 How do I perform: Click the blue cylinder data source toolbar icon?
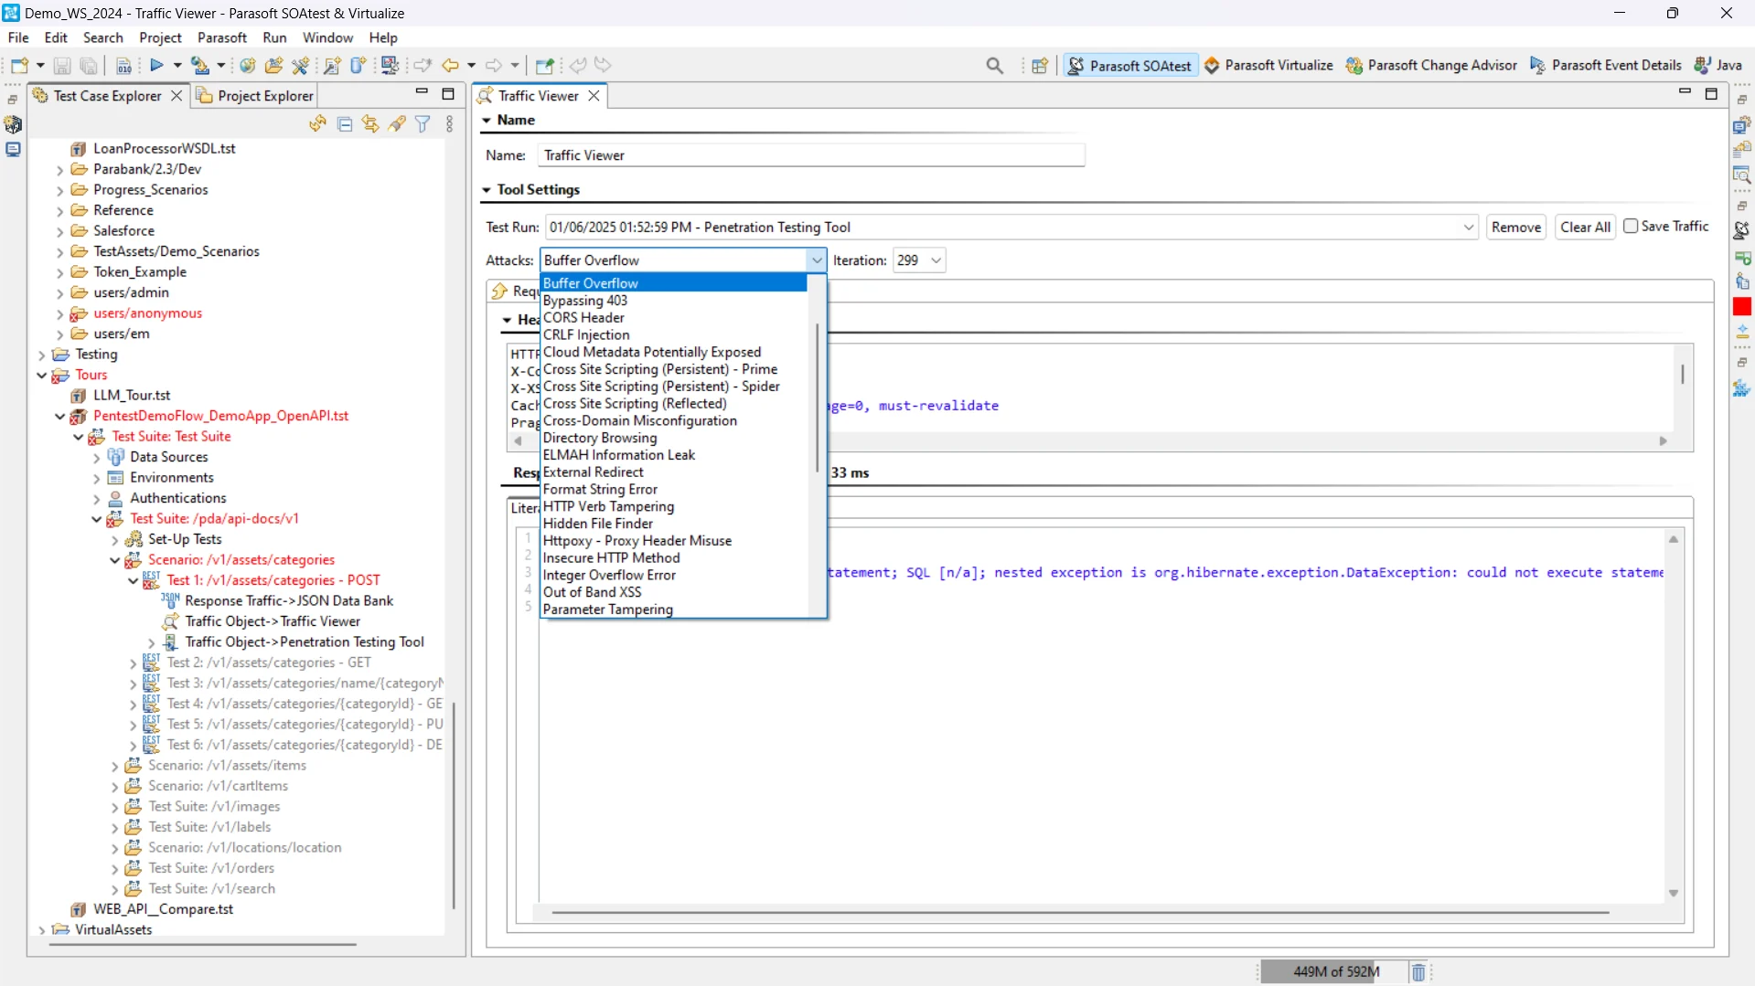click(358, 66)
